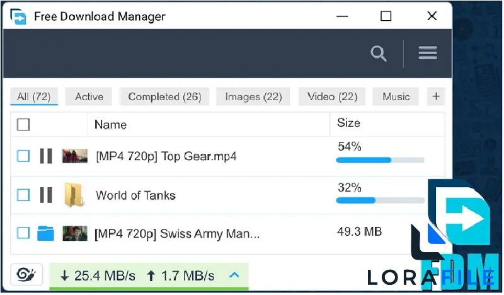Switch to the All (72) tab
The height and width of the screenshot is (295, 504).
[x=34, y=96]
